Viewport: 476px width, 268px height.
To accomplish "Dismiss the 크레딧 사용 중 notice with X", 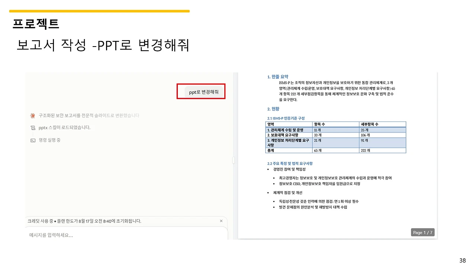I will tap(221, 221).
